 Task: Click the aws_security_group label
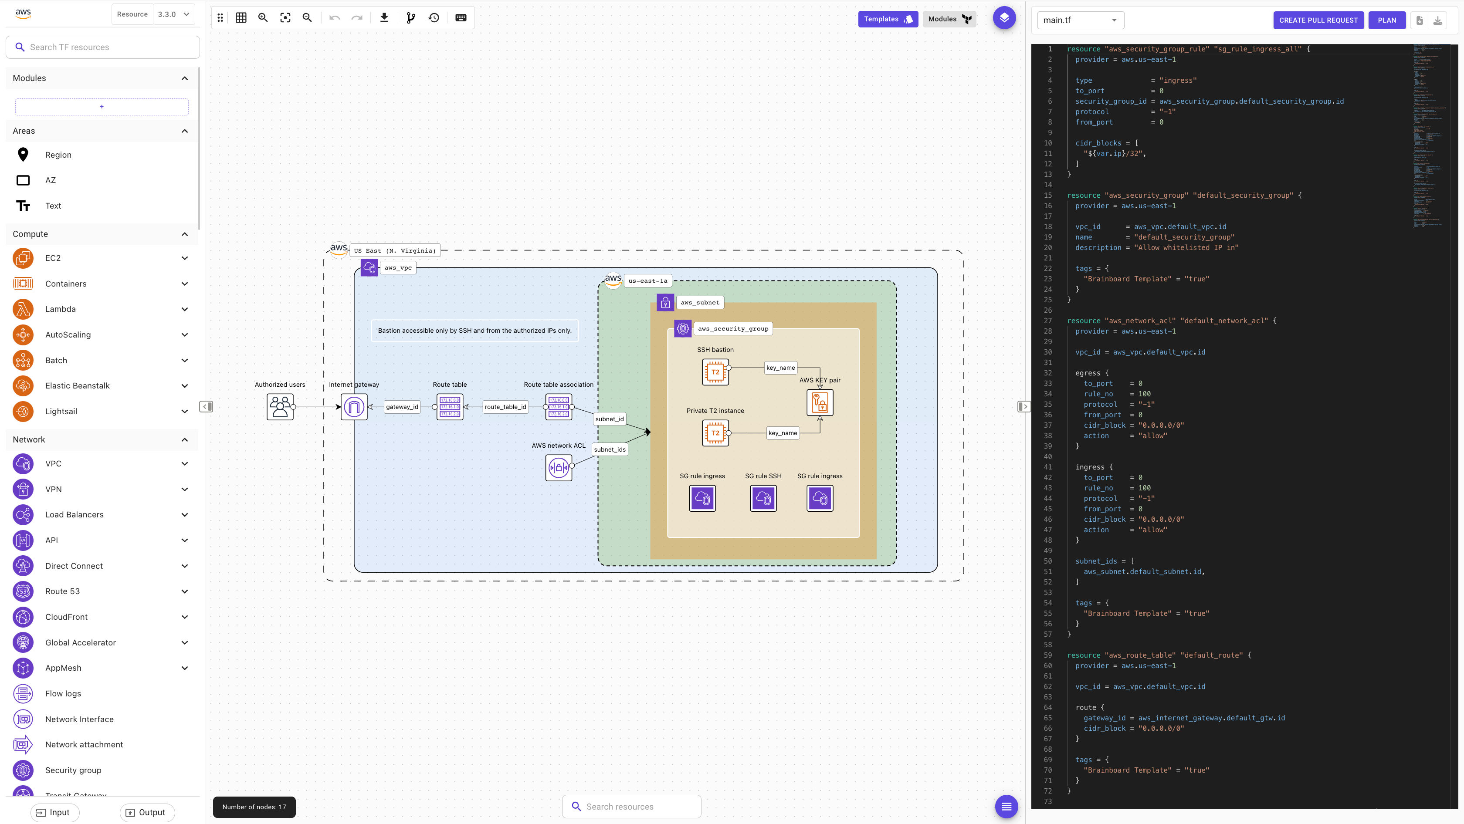732,328
